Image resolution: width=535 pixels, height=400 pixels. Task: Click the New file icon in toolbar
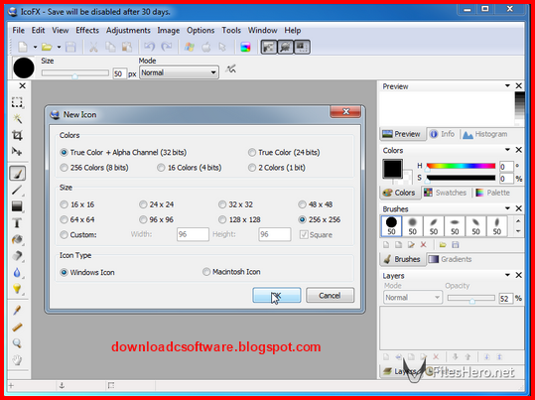click(23, 47)
